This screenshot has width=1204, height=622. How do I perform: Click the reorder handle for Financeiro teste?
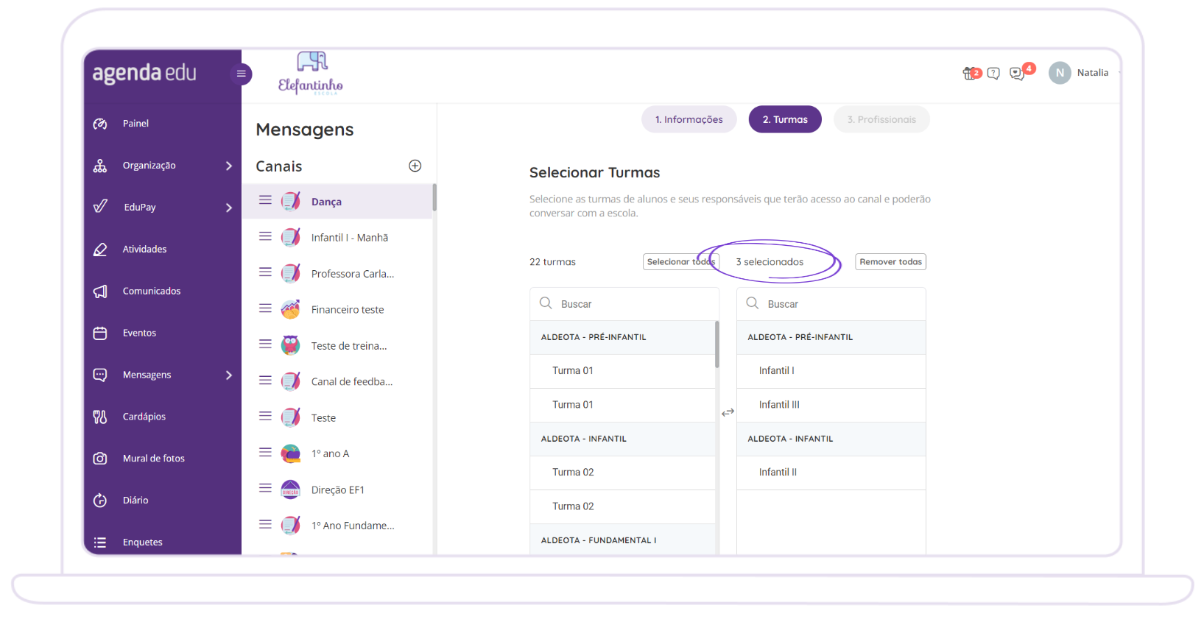pos(265,308)
